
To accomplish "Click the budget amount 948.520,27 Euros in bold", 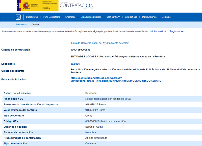I will [95, 104].
